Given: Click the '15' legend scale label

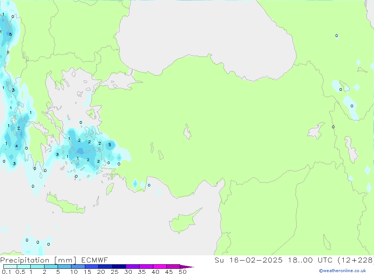Looking at the screenshot, I should click(87, 272).
